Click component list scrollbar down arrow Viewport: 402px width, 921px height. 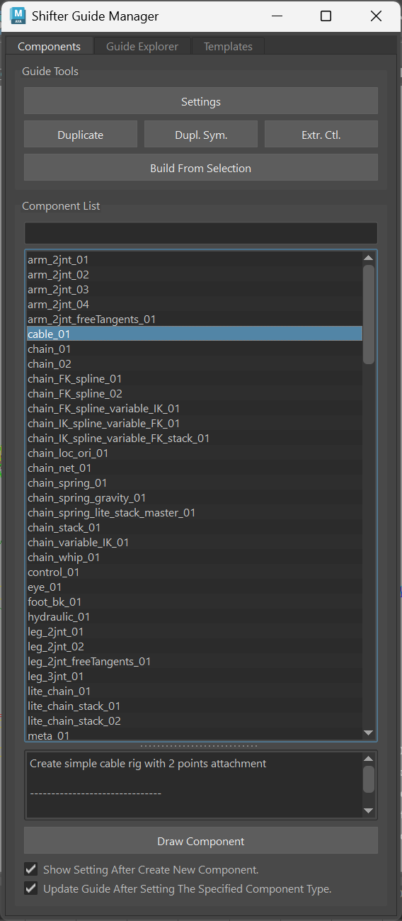click(369, 733)
